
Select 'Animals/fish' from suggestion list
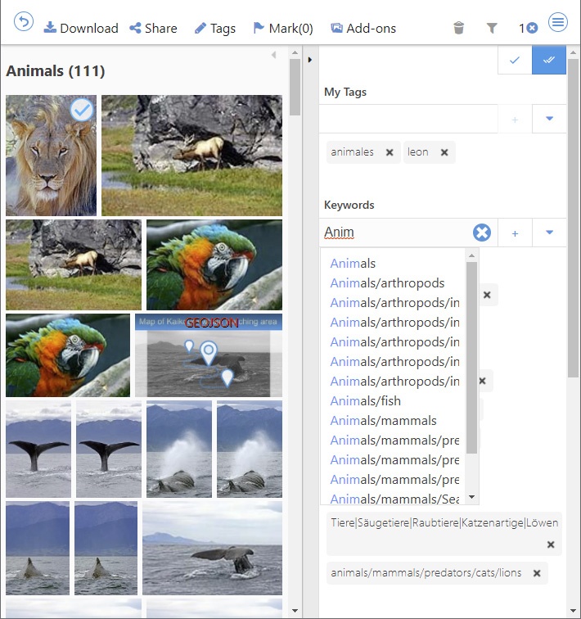(365, 401)
